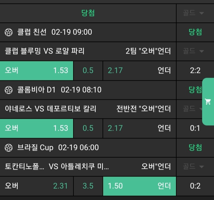Expand 골드 dropdown in 클럽 블루밍 row
214x200 pixels.
coord(193,51)
